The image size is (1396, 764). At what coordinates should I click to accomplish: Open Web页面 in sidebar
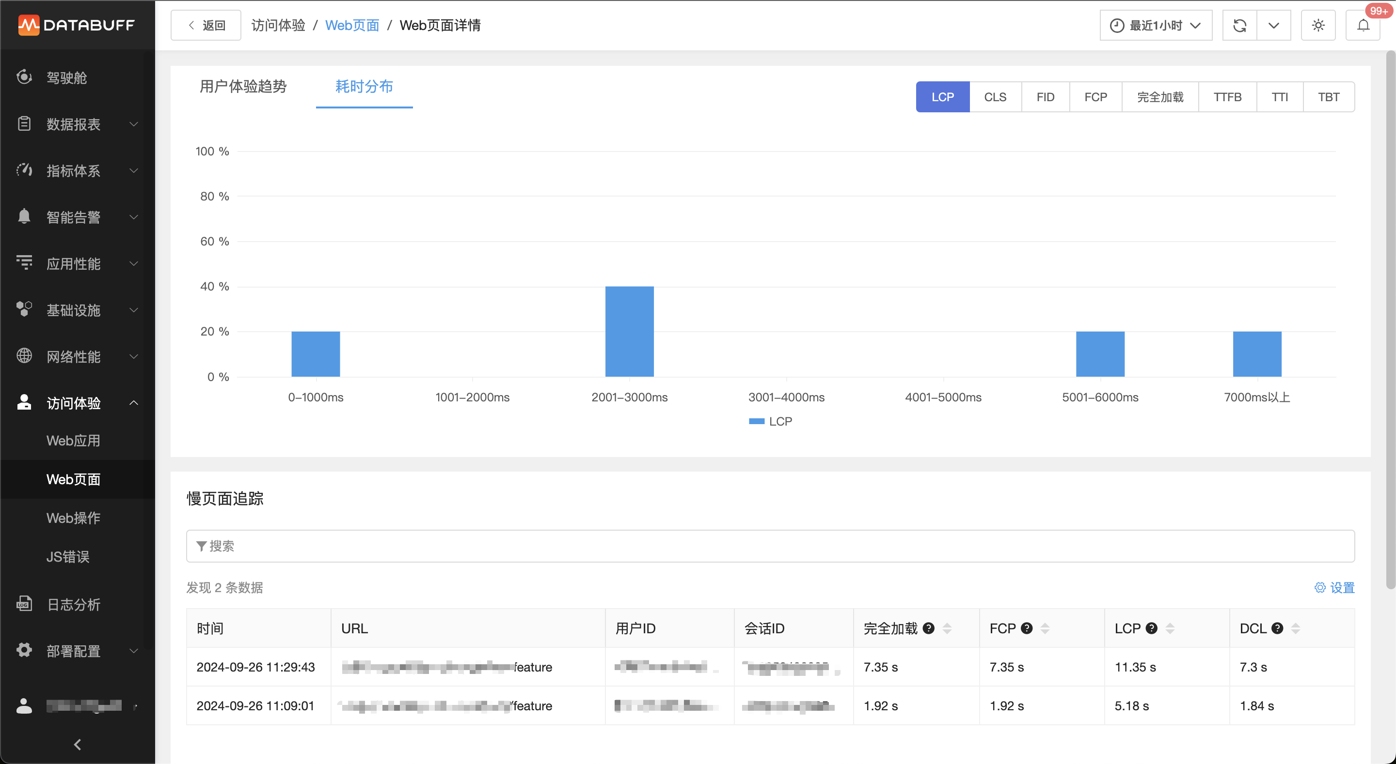pos(73,479)
